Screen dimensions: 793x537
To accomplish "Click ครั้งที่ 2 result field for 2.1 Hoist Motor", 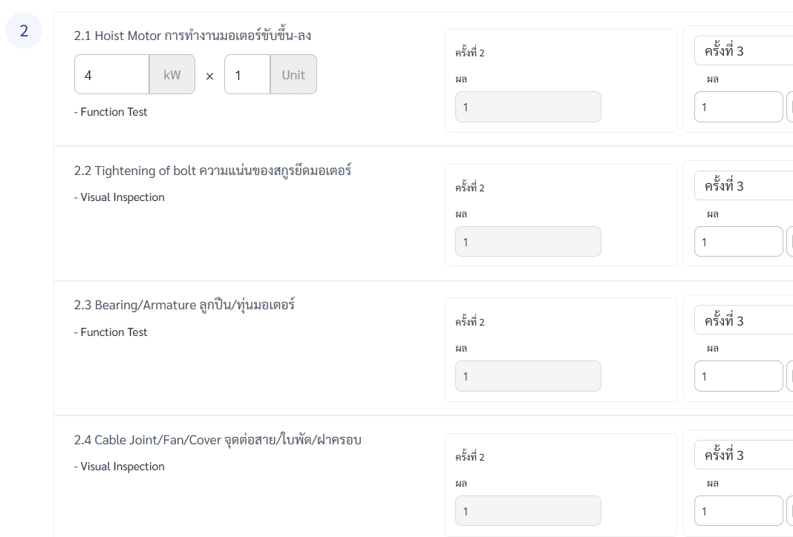I will click(528, 107).
